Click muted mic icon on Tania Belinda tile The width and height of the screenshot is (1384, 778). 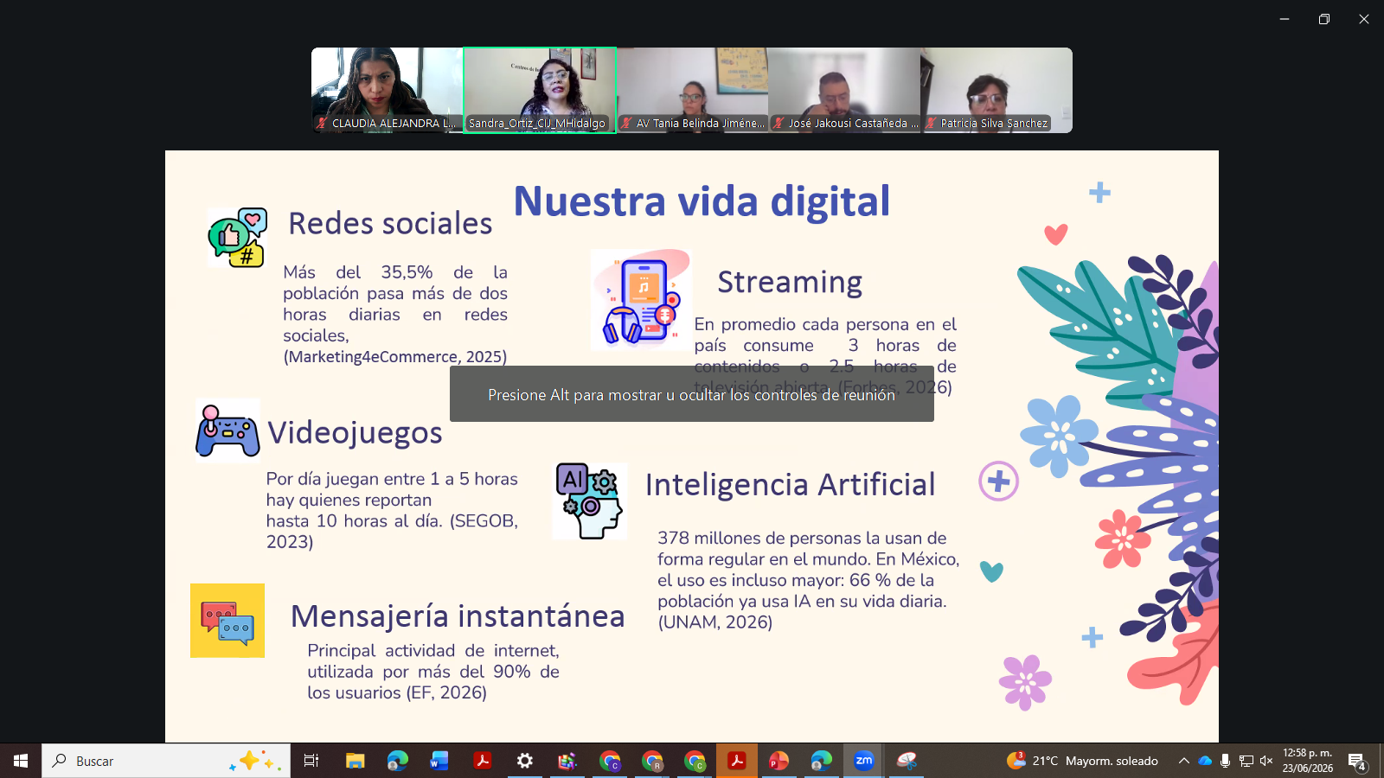click(x=626, y=124)
